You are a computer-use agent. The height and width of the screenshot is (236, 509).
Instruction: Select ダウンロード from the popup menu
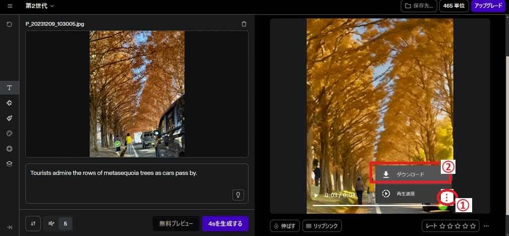[x=410, y=174]
